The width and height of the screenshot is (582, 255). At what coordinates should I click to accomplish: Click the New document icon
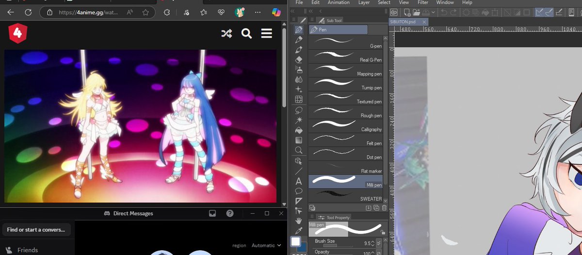coord(407,12)
